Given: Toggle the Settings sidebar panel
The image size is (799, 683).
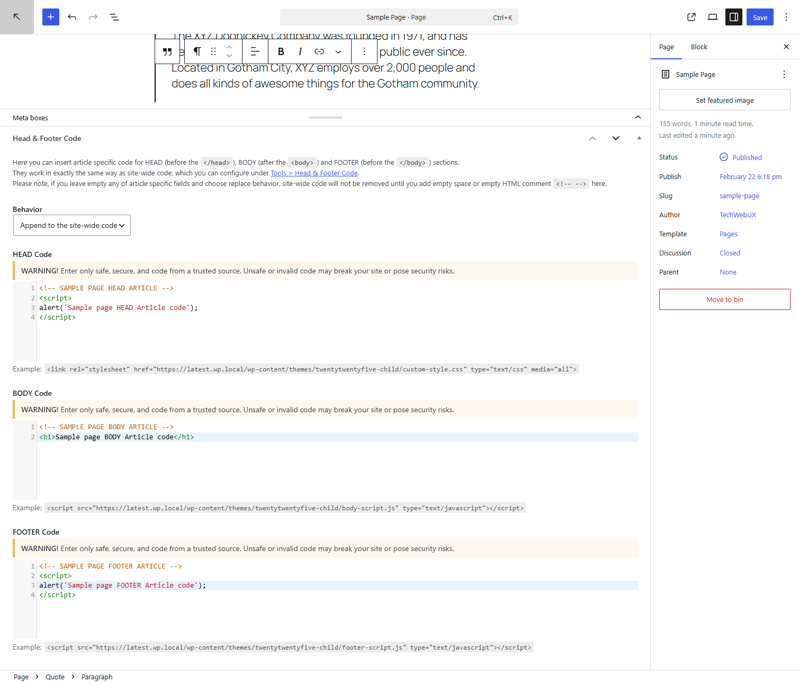Looking at the screenshot, I should point(734,17).
